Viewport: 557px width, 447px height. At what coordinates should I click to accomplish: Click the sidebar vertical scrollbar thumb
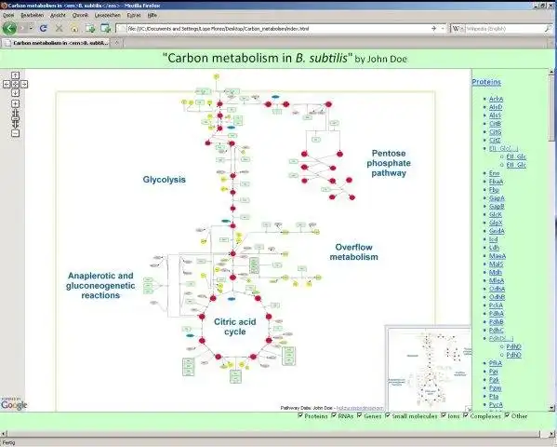[x=551, y=109]
